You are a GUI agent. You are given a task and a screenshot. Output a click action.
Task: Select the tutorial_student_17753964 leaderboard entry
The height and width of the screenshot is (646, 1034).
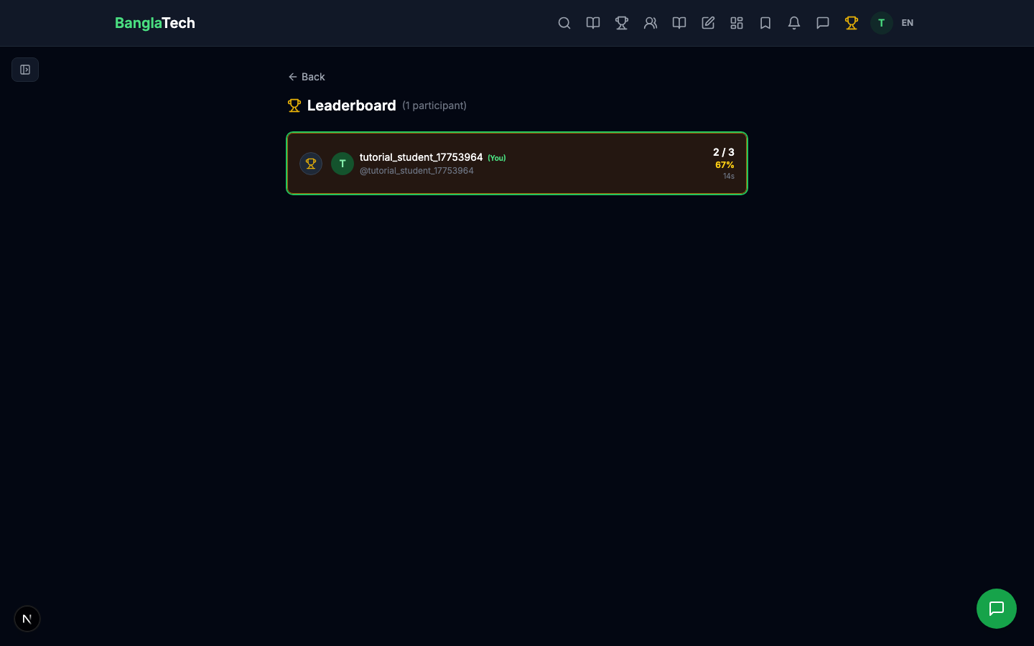click(517, 163)
